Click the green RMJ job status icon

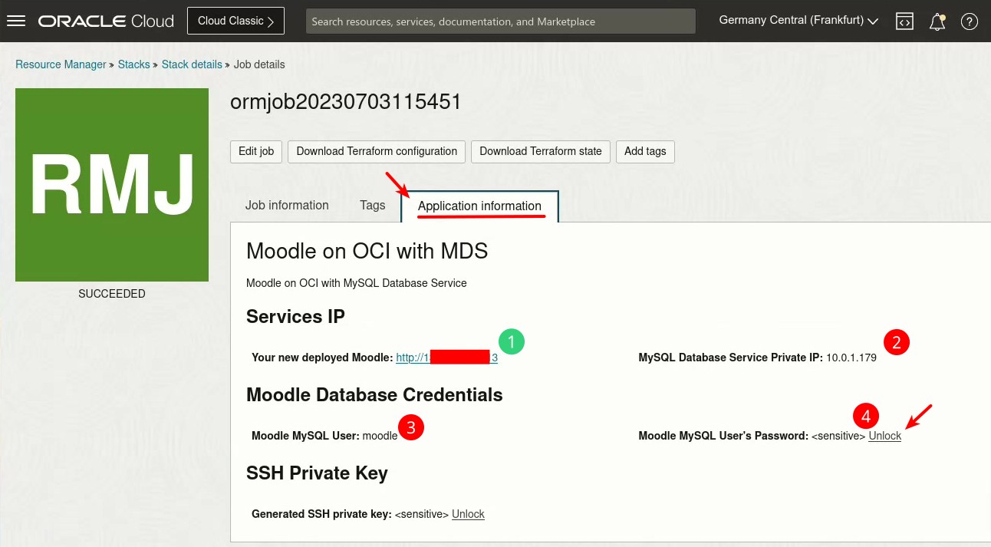pyautogui.click(x=112, y=185)
